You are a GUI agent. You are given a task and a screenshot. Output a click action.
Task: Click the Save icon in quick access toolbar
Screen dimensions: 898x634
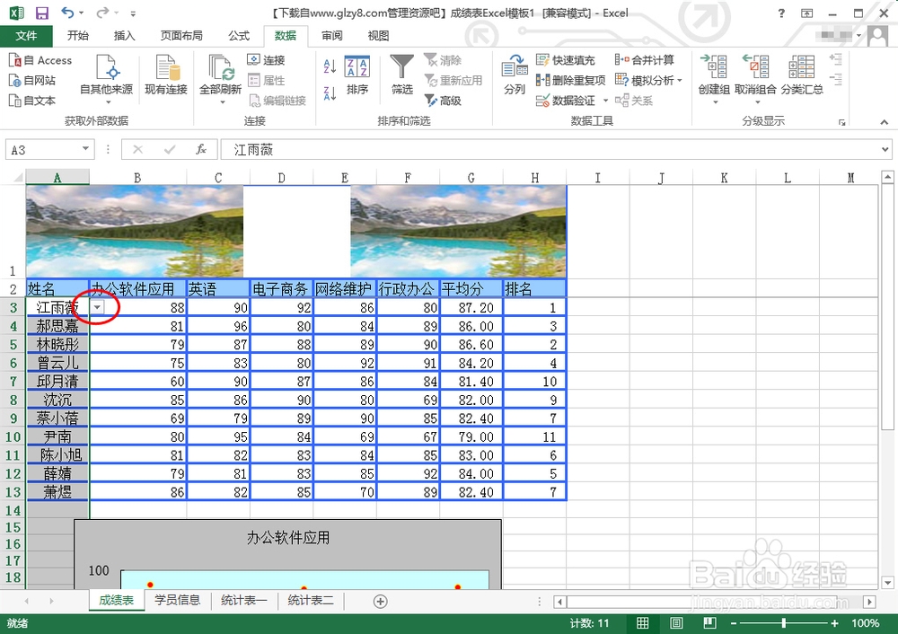coord(42,13)
